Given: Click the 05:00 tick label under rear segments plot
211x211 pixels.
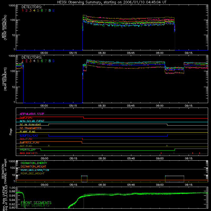Looking at the screenshot, I should tap(44, 106).
